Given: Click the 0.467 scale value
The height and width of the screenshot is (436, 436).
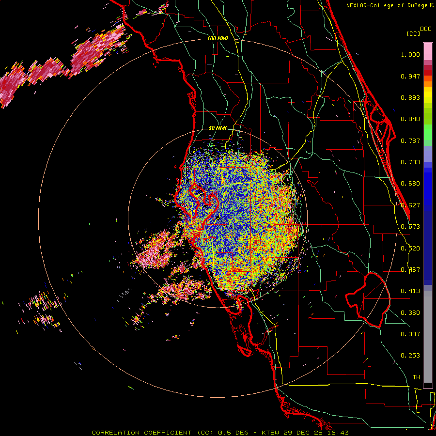Looking at the screenshot, I should pos(410,270).
